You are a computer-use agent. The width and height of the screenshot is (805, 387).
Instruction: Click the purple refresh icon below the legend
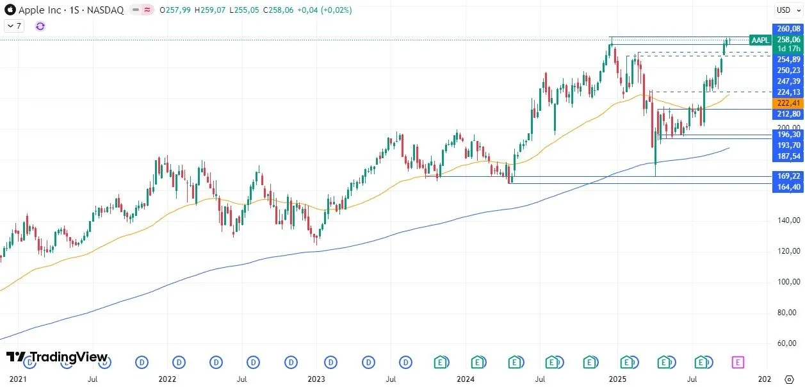click(40, 26)
